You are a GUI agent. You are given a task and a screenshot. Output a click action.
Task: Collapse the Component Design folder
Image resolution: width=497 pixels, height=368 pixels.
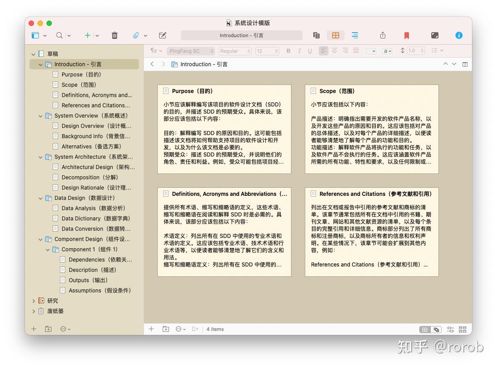40,240
